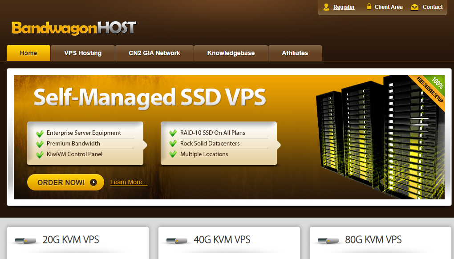
Task: Click checkmark next to KiwiVM Control Panel
Action: tap(40, 154)
